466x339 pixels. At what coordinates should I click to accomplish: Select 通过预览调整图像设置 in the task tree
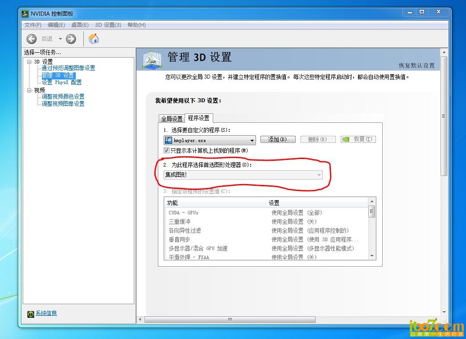pyautogui.click(x=68, y=68)
